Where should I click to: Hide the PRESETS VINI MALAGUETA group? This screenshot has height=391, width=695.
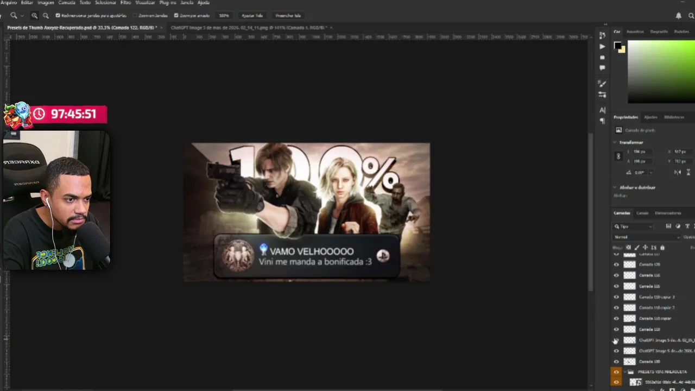point(616,372)
